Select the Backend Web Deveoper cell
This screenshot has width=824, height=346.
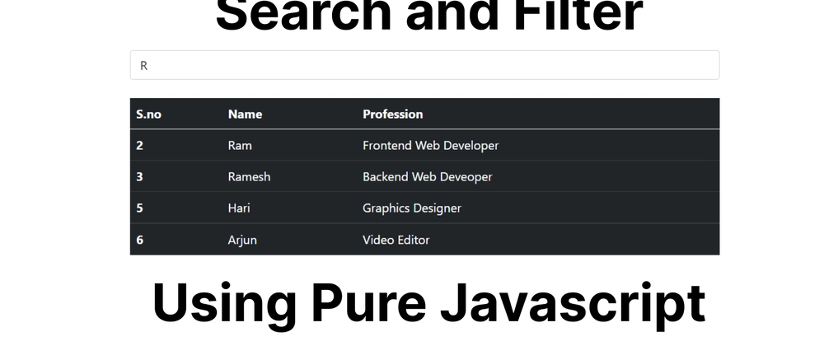pos(427,177)
